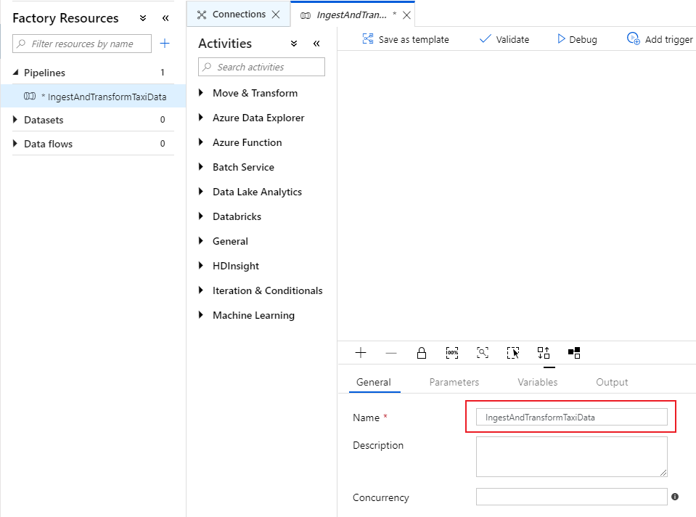Collapse the Factory Resources panel with the double left arrow
This screenshot has width=696, height=517.
[x=165, y=18]
